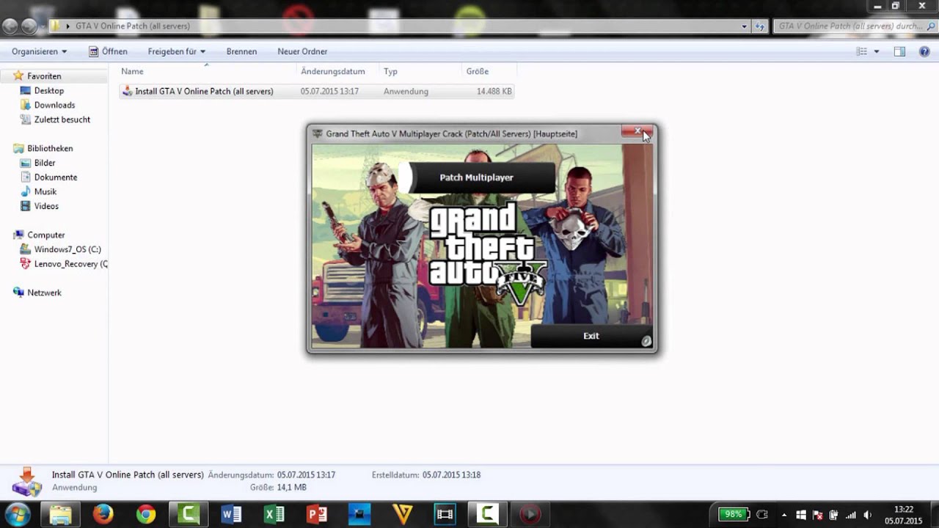Open Explorer help question-mark icon

924,51
